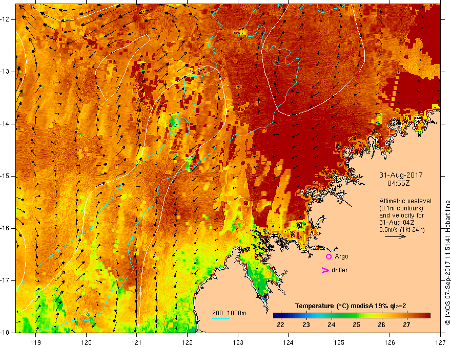
Task: Click the '23' color bar tick label
Action: point(306,325)
